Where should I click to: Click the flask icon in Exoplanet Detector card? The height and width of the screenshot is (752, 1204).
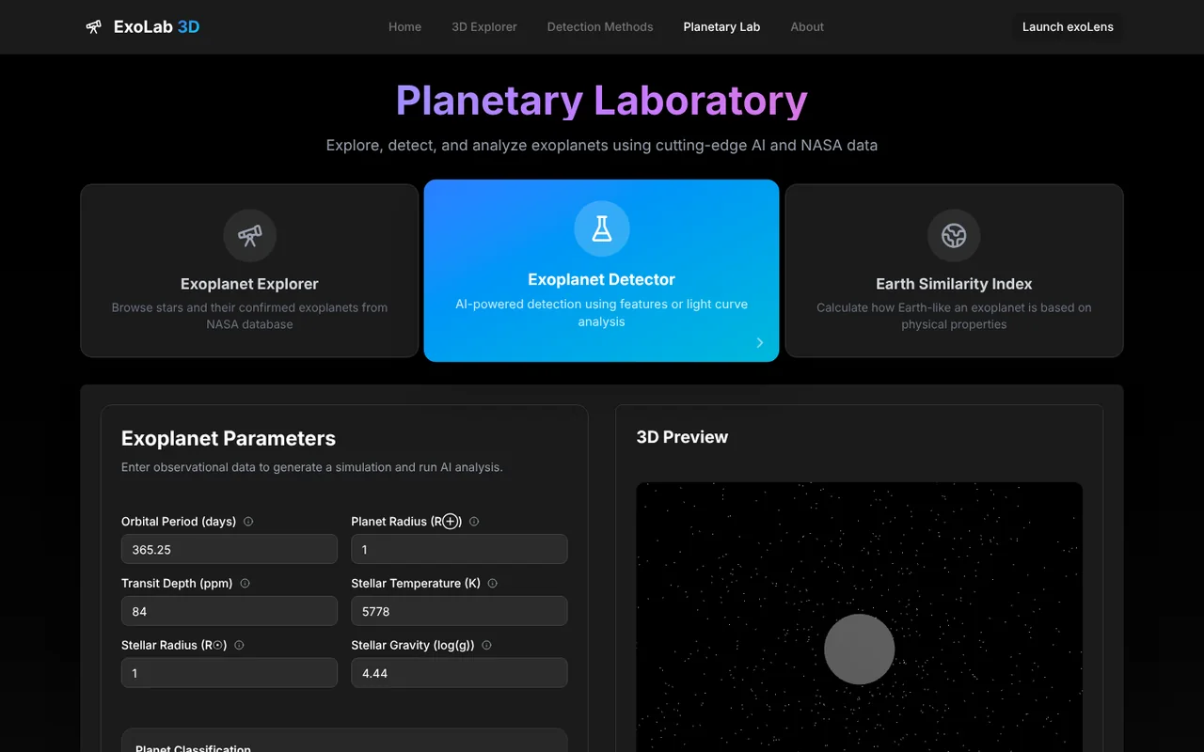tap(602, 228)
